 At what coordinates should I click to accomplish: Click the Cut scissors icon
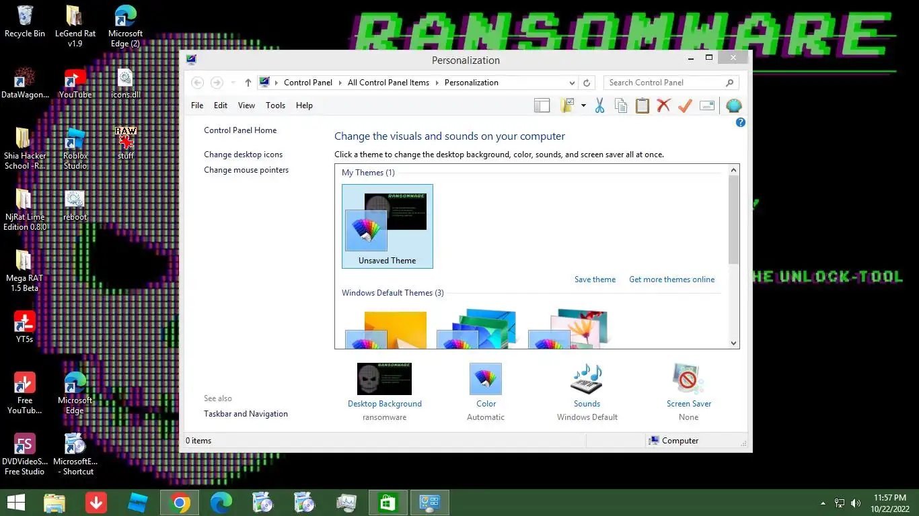pos(599,105)
